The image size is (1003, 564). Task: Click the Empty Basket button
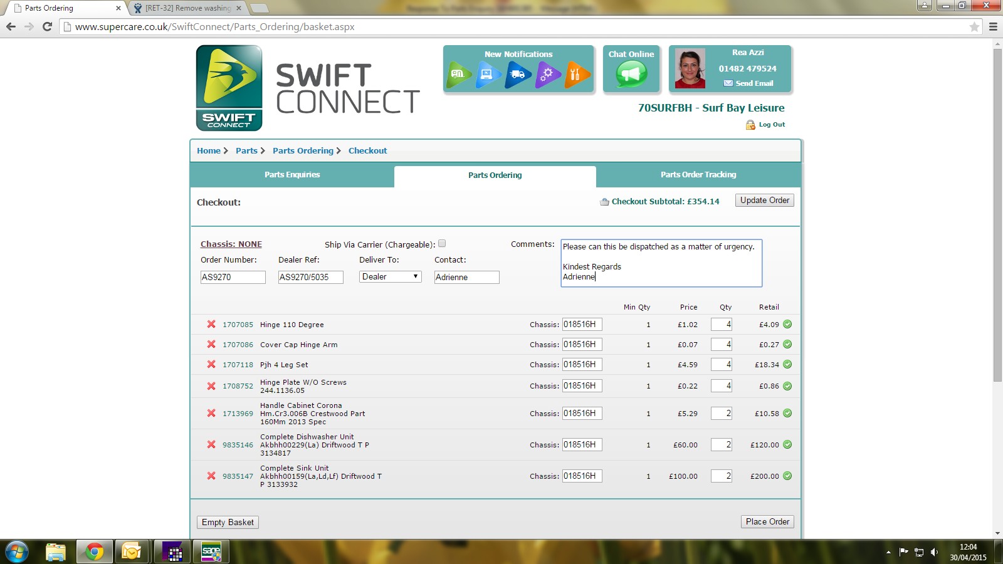tap(228, 522)
